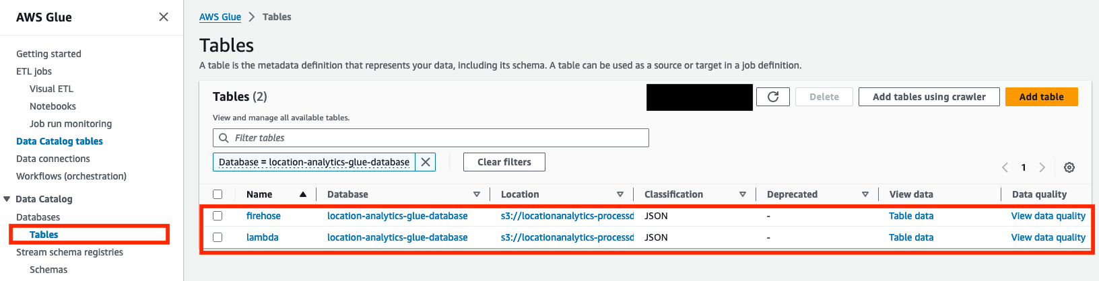Image resolution: width=1099 pixels, height=281 pixels.
Task: Open database link in lambda row
Action: tap(397, 237)
